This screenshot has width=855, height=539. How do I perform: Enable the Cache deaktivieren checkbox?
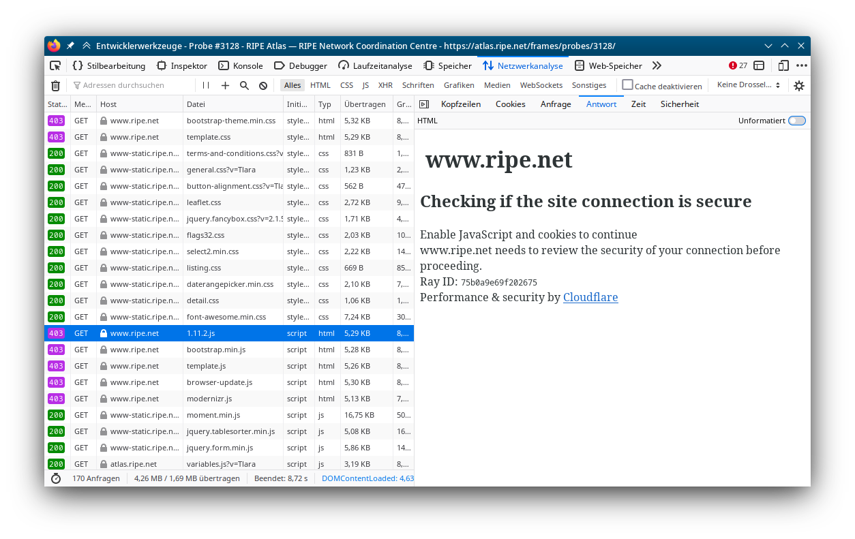tap(628, 85)
